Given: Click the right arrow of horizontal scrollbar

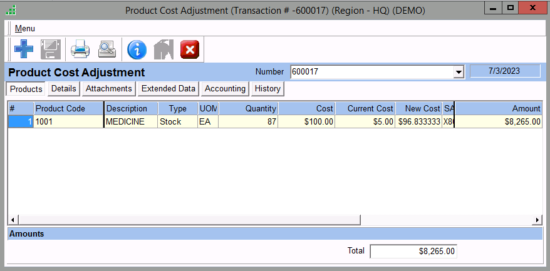Looking at the screenshot, I should click(x=537, y=220).
